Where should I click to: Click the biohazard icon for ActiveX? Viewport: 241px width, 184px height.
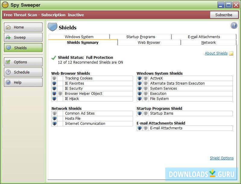point(145,78)
